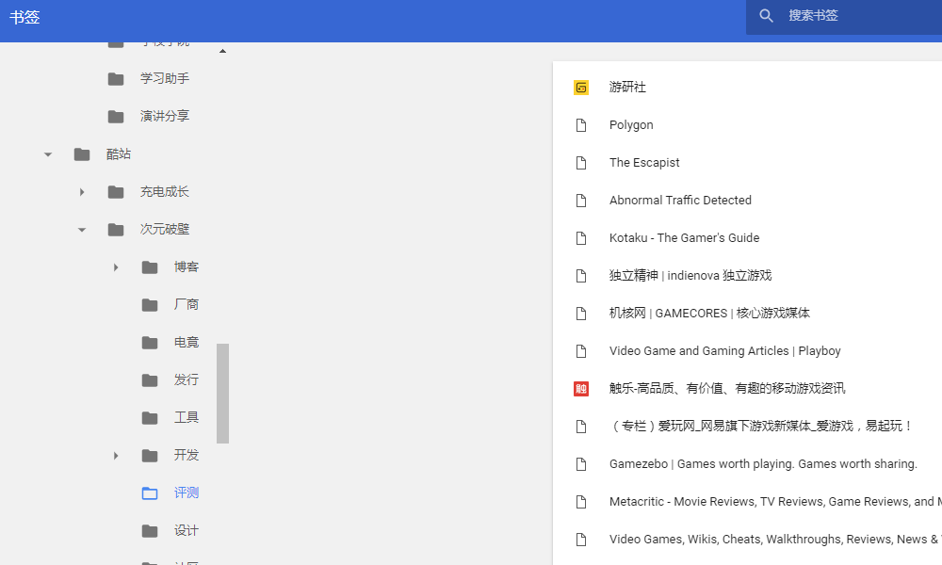The height and width of the screenshot is (565, 942).
Task: Expand the 充电成长 folder arrow
Action: pos(82,192)
